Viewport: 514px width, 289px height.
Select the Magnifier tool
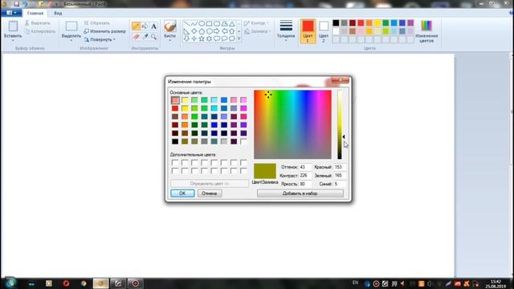pyautogui.click(x=153, y=36)
